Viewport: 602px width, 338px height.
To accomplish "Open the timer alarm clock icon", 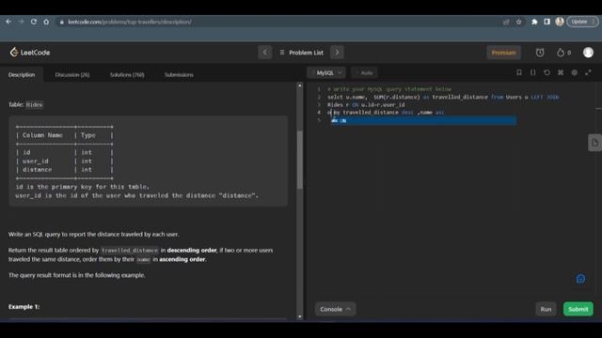I will 540,53.
